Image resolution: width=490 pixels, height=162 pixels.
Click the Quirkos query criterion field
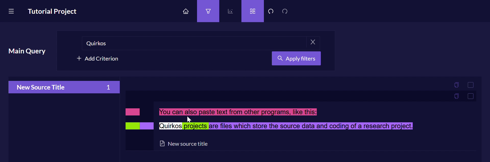(x=194, y=43)
